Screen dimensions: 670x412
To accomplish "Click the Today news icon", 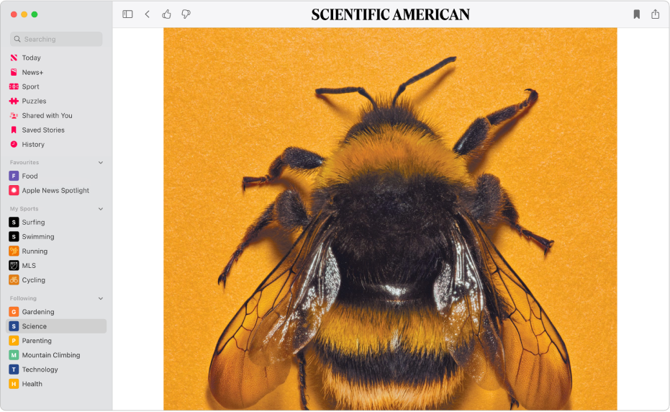I will pyautogui.click(x=14, y=58).
